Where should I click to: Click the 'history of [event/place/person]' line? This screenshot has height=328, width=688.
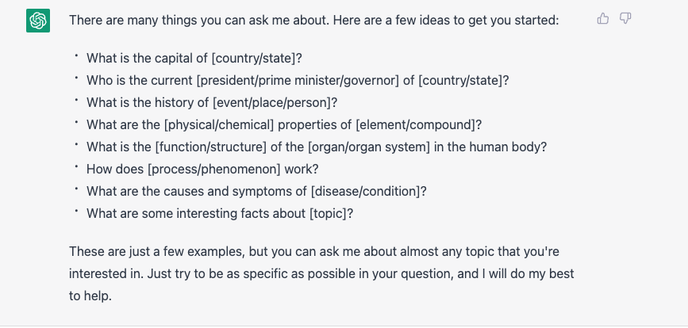pyautogui.click(x=212, y=102)
